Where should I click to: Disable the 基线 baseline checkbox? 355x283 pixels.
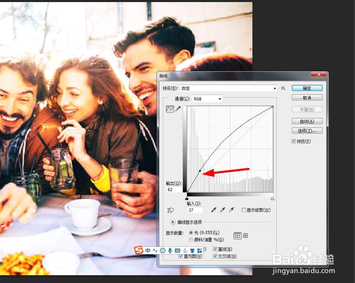(215, 249)
